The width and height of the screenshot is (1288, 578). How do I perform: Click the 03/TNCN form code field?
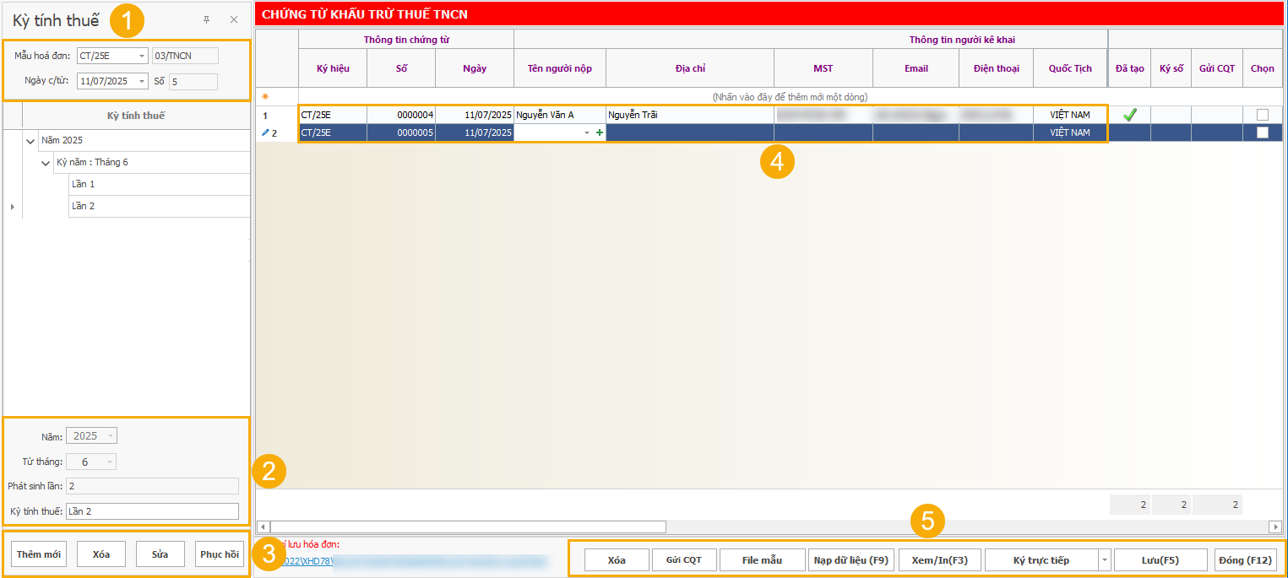pyautogui.click(x=185, y=57)
